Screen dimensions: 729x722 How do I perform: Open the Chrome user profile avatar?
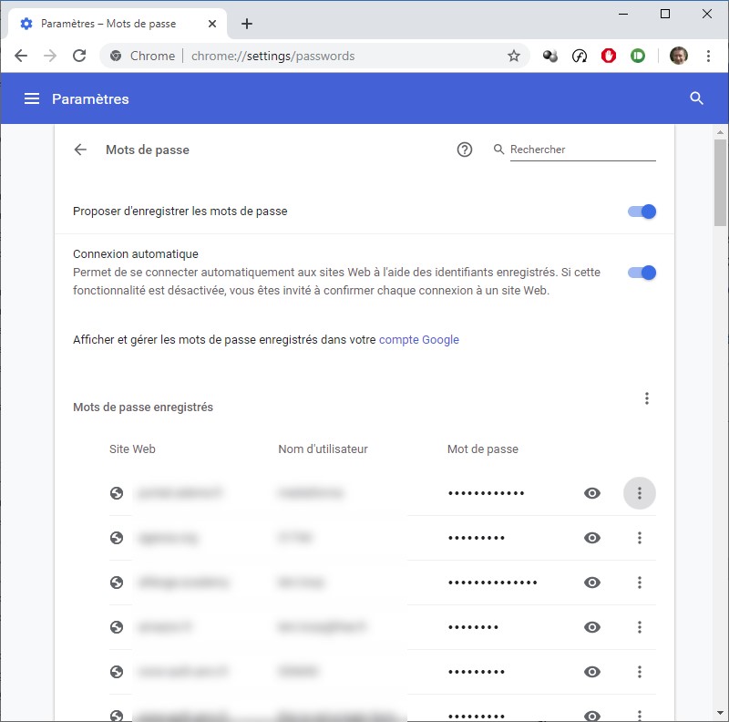[678, 56]
